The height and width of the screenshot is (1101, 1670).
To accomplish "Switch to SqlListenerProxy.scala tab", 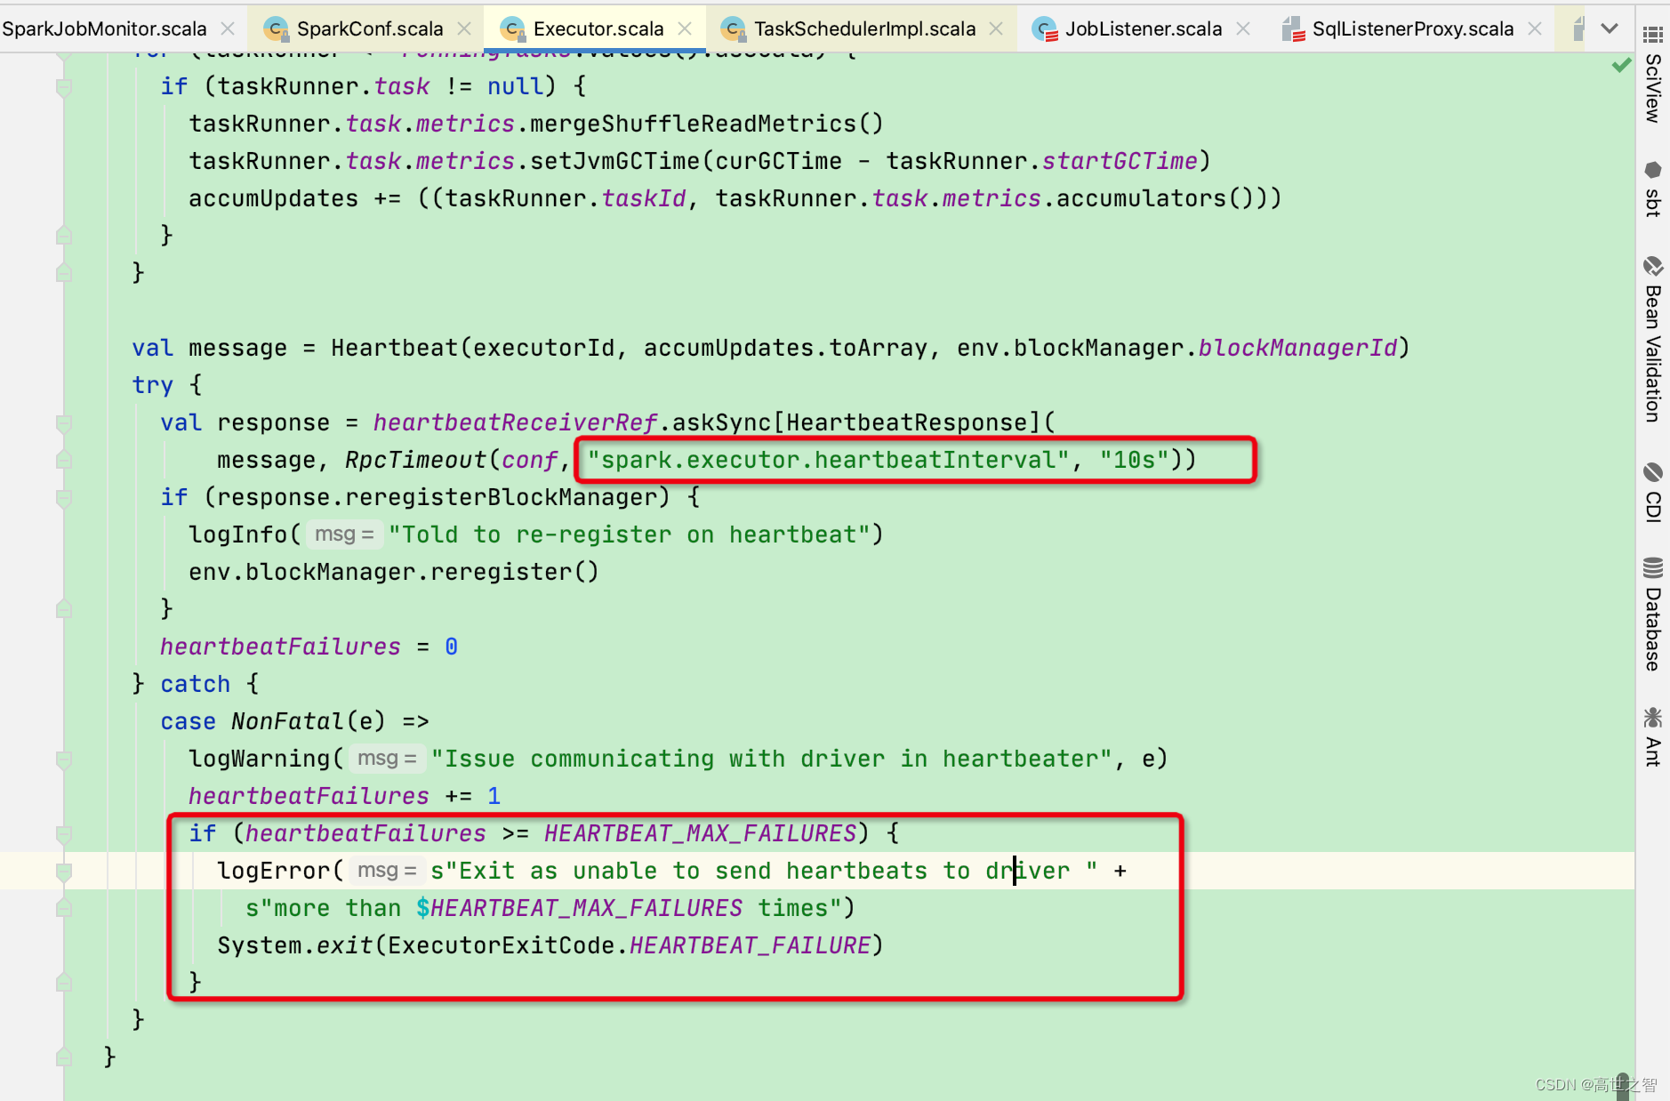I will click(1412, 29).
